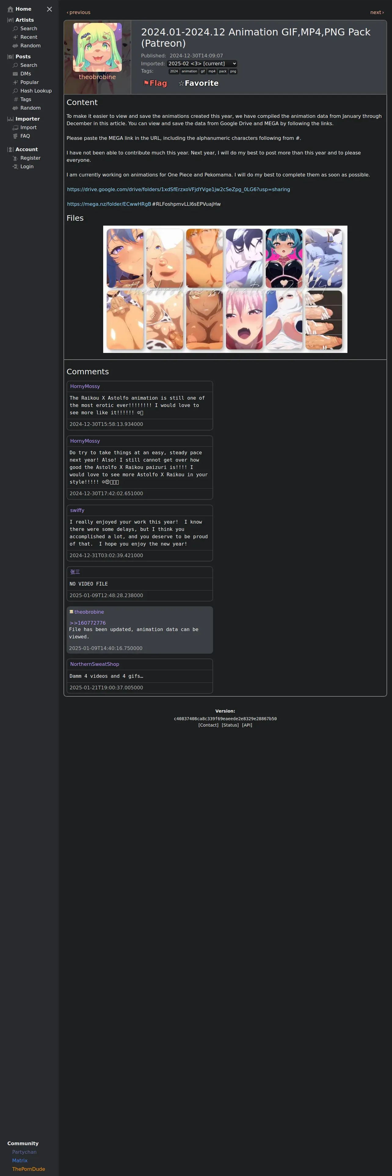Select the pack tag
Screen dimensions: 392x1176
[223, 71]
